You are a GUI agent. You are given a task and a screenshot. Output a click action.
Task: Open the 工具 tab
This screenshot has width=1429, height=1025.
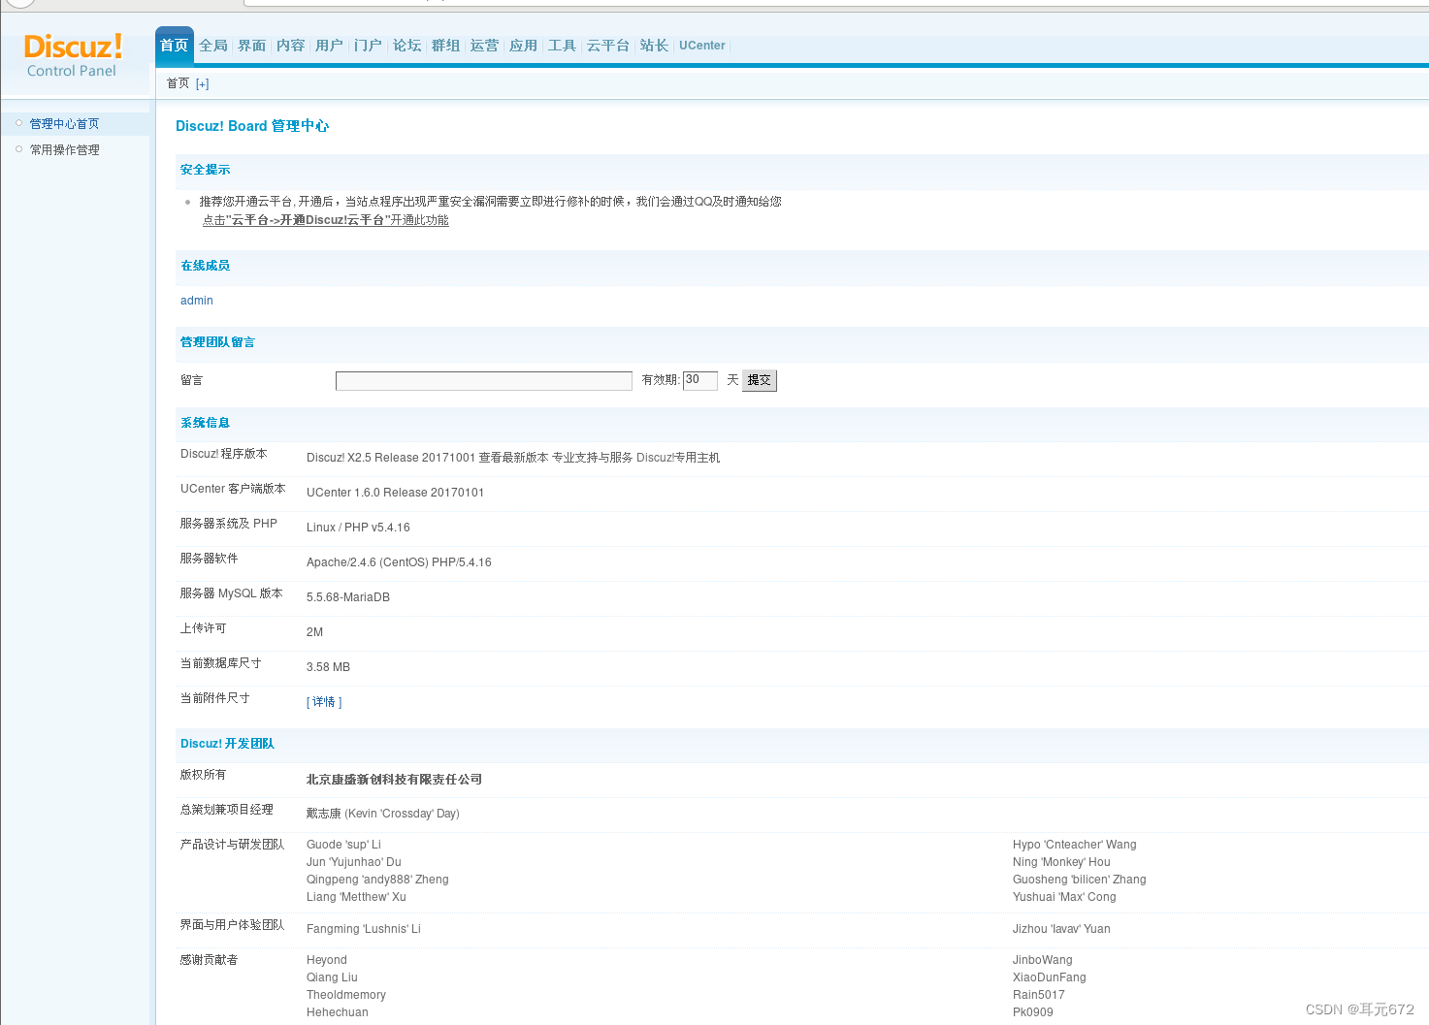coord(563,46)
